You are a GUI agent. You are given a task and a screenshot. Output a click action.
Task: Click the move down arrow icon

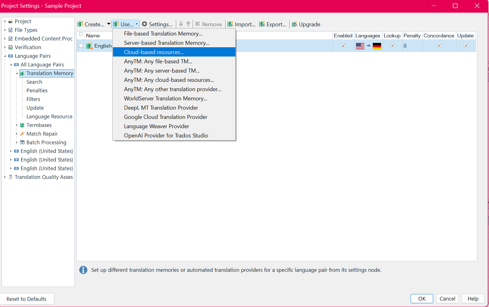tap(181, 24)
